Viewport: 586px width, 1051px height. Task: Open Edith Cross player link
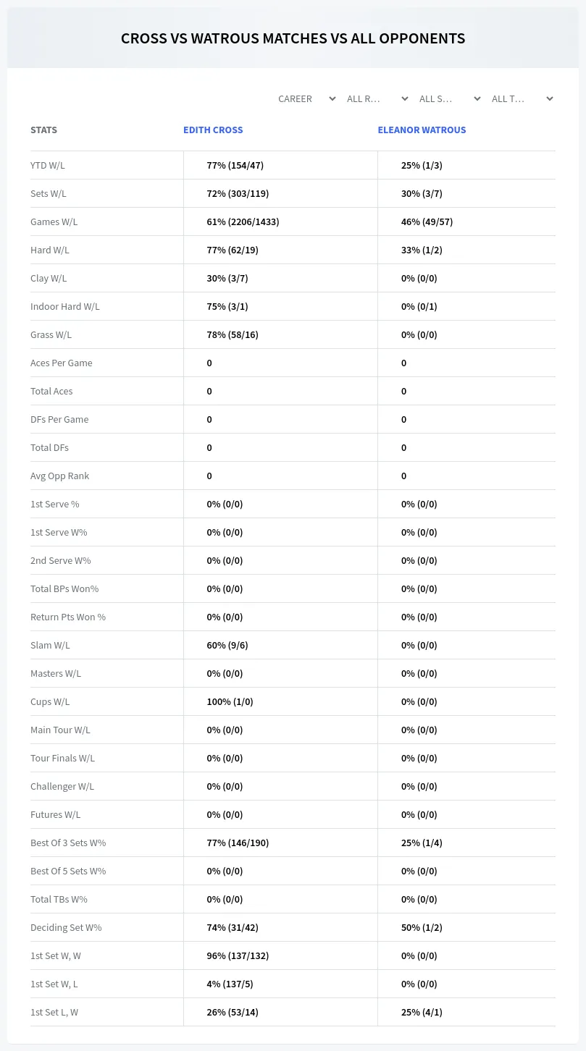tap(213, 130)
